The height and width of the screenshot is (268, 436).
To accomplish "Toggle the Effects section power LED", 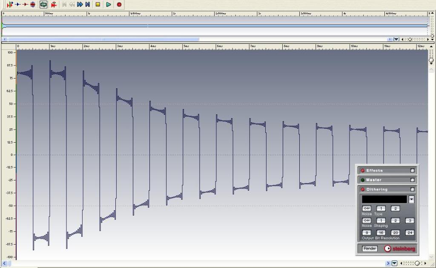I will (x=363, y=171).
